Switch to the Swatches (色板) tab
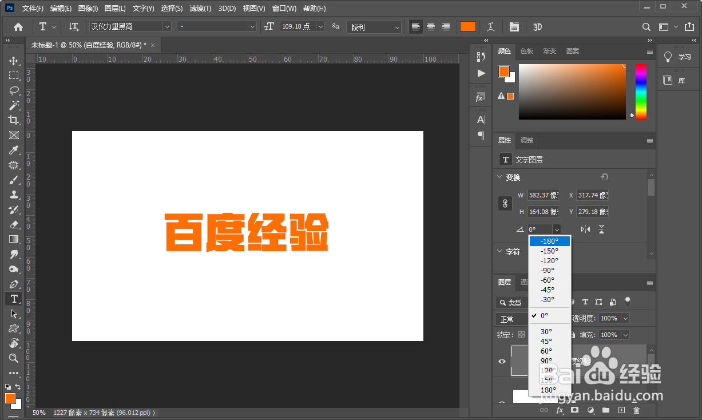Viewport: 702px width, 420px height. [526, 51]
